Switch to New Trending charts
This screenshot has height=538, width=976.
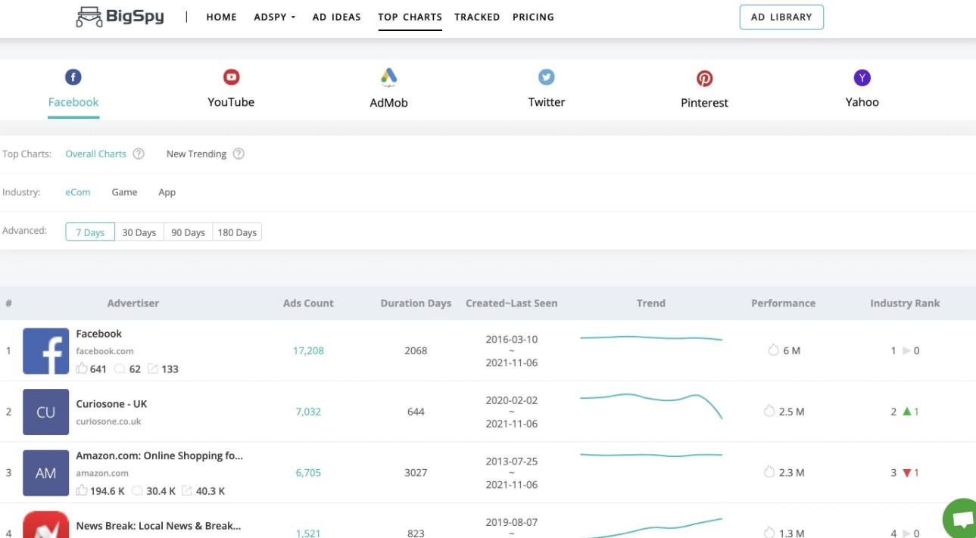tap(196, 154)
